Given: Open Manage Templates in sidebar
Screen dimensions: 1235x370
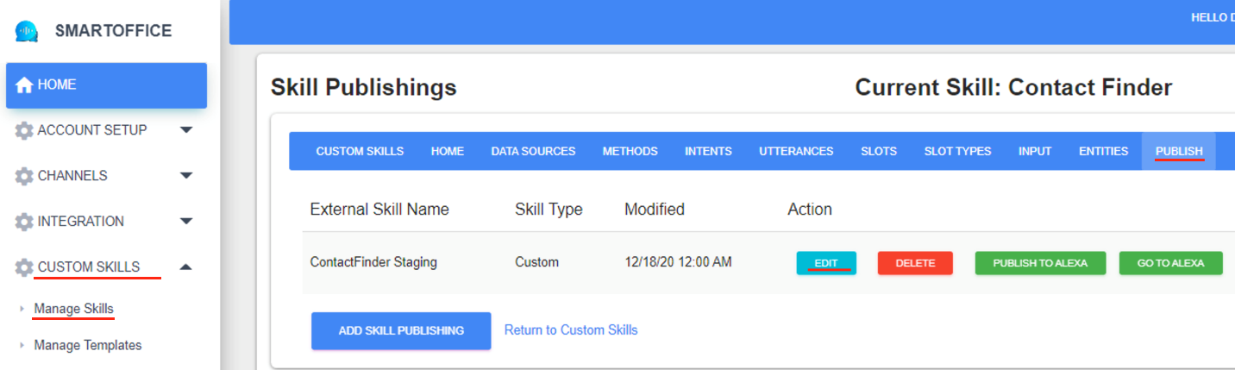Looking at the screenshot, I should click(x=87, y=345).
